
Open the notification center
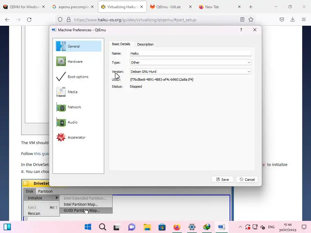tap(304, 227)
